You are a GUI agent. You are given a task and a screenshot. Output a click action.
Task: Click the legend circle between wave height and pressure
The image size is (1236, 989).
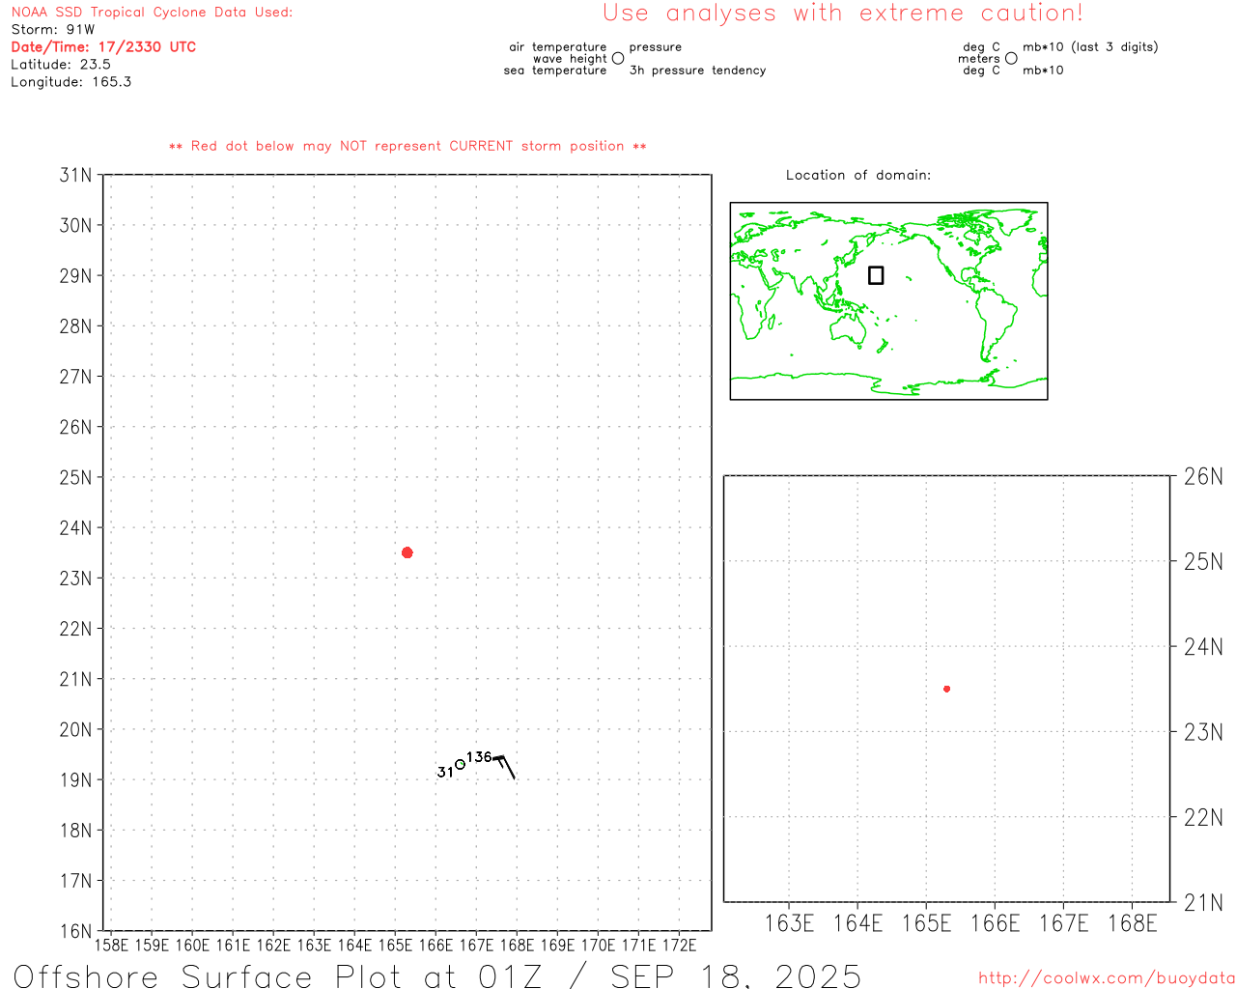pyautogui.click(x=618, y=58)
